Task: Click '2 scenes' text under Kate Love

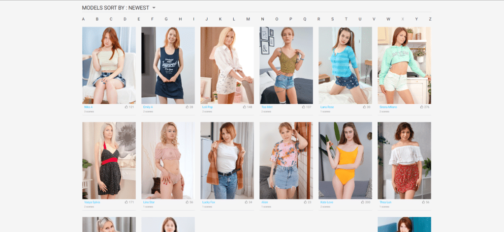Action: (325, 207)
